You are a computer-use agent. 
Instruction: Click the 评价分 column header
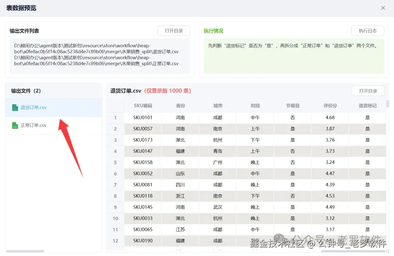pyautogui.click(x=330, y=106)
